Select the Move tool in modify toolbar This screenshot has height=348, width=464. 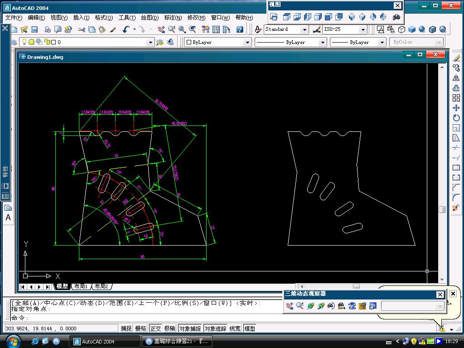(456, 108)
